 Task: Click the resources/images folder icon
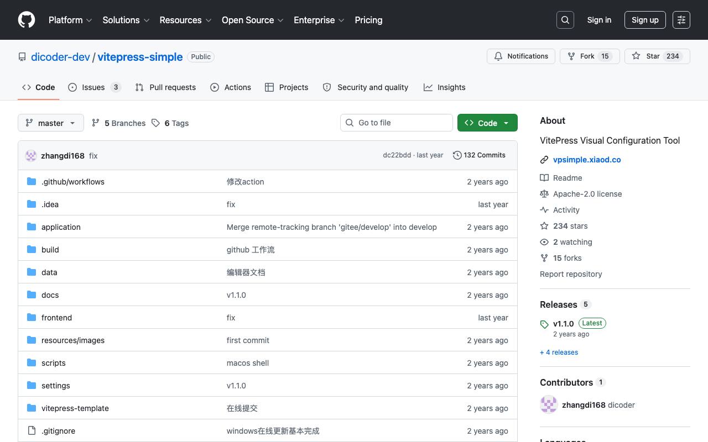point(32,340)
